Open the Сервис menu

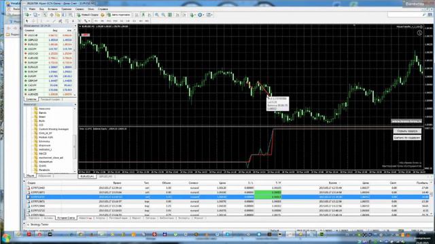(x=80, y=9)
